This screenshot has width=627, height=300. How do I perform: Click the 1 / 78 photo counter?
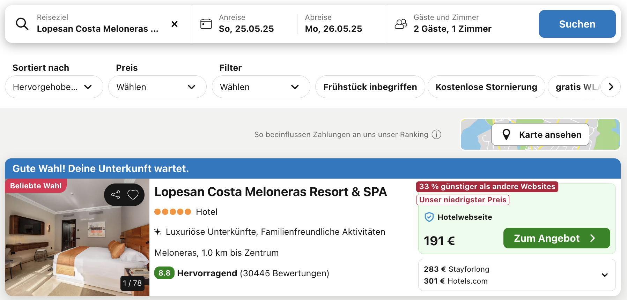pyautogui.click(x=132, y=283)
